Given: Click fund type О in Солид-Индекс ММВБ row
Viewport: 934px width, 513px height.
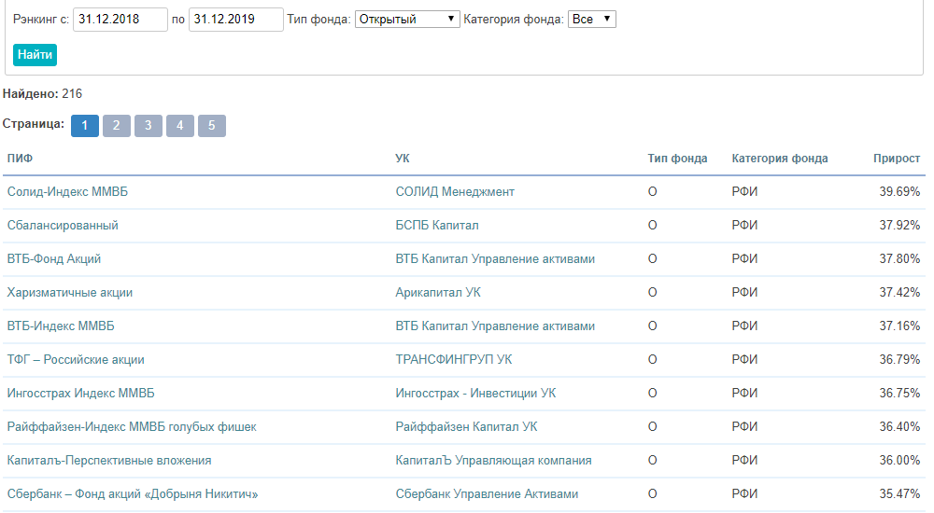Looking at the screenshot, I should (x=652, y=191).
